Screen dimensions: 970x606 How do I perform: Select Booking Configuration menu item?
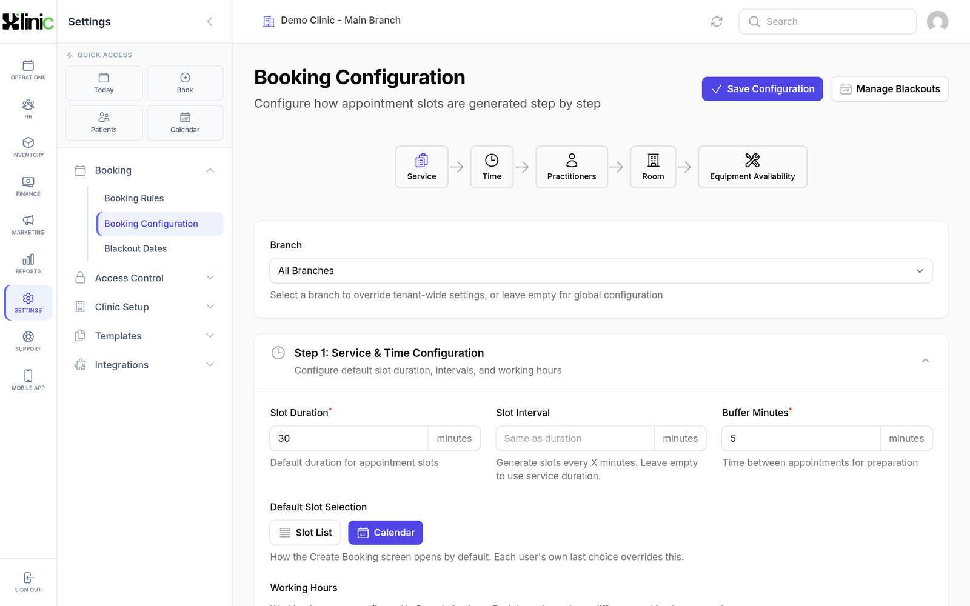click(160, 224)
